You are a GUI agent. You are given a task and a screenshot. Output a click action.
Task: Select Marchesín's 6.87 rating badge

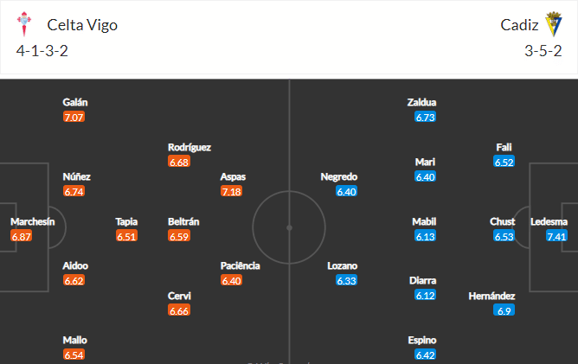(21, 236)
